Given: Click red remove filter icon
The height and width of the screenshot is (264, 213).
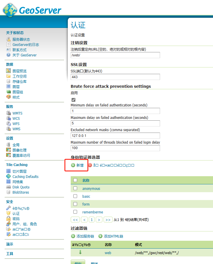Looking at the screenshot, I should pyautogui.click(x=90, y=165).
